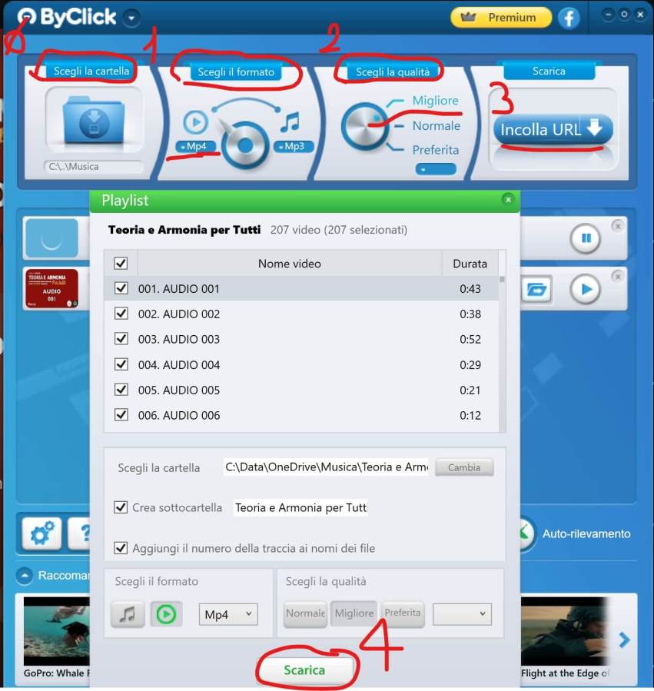Image resolution: width=654 pixels, height=691 pixels.
Task: Click the settings gears icon
Action: [41, 532]
